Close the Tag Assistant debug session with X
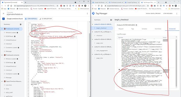This screenshot has height=97, width=181. click(x=3, y=14)
